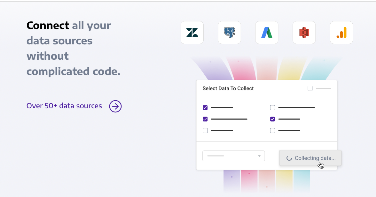Click the caret arrow on the footer dropdown
The width and height of the screenshot is (376, 197).
259,156
